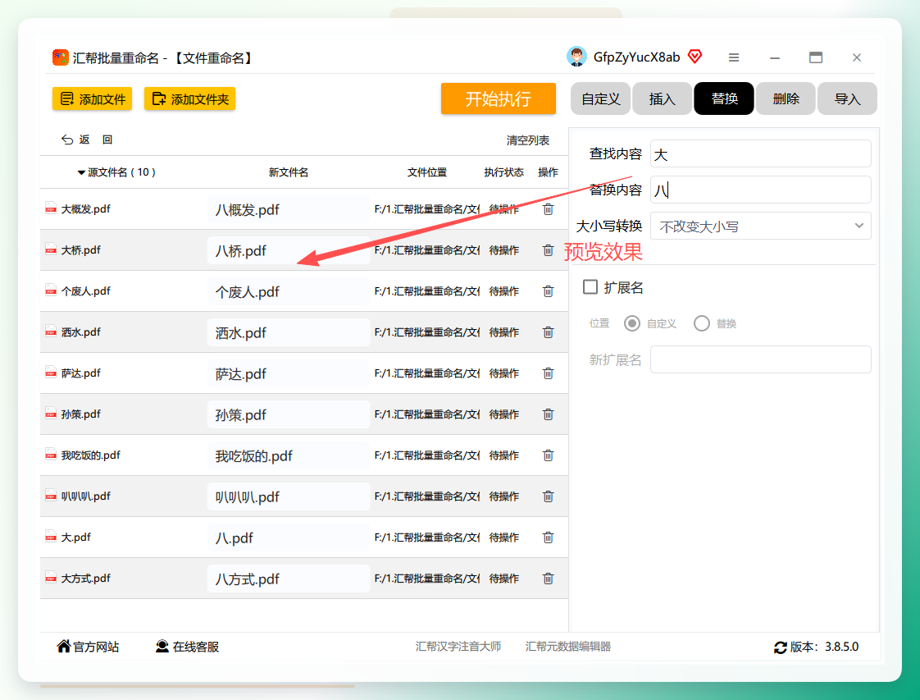Select source file name 叭叭叭.pdf
The width and height of the screenshot is (920, 700).
[x=85, y=496]
